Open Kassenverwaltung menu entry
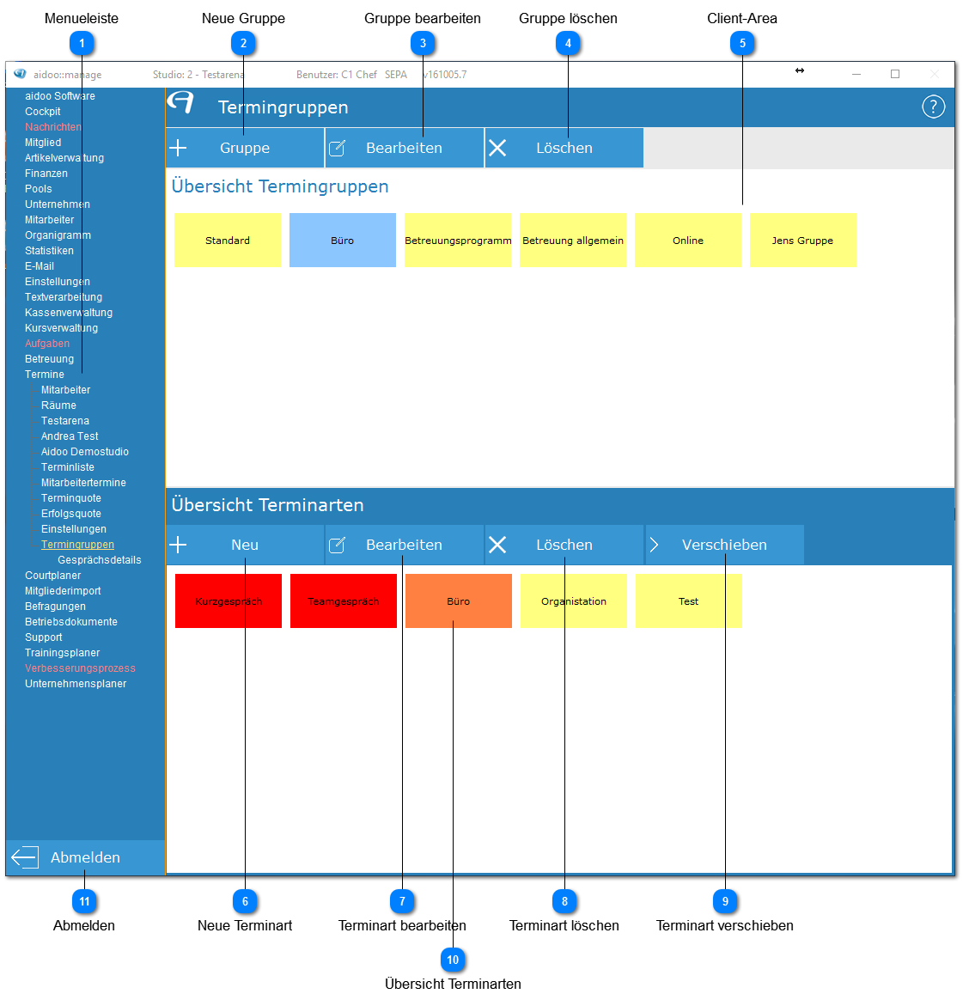The height and width of the screenshot is (1006, 963). (x=69, y=313)
